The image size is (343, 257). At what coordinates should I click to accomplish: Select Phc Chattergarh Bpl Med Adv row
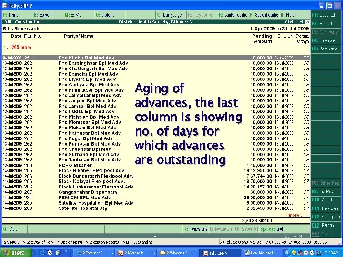tap(155, 69)
